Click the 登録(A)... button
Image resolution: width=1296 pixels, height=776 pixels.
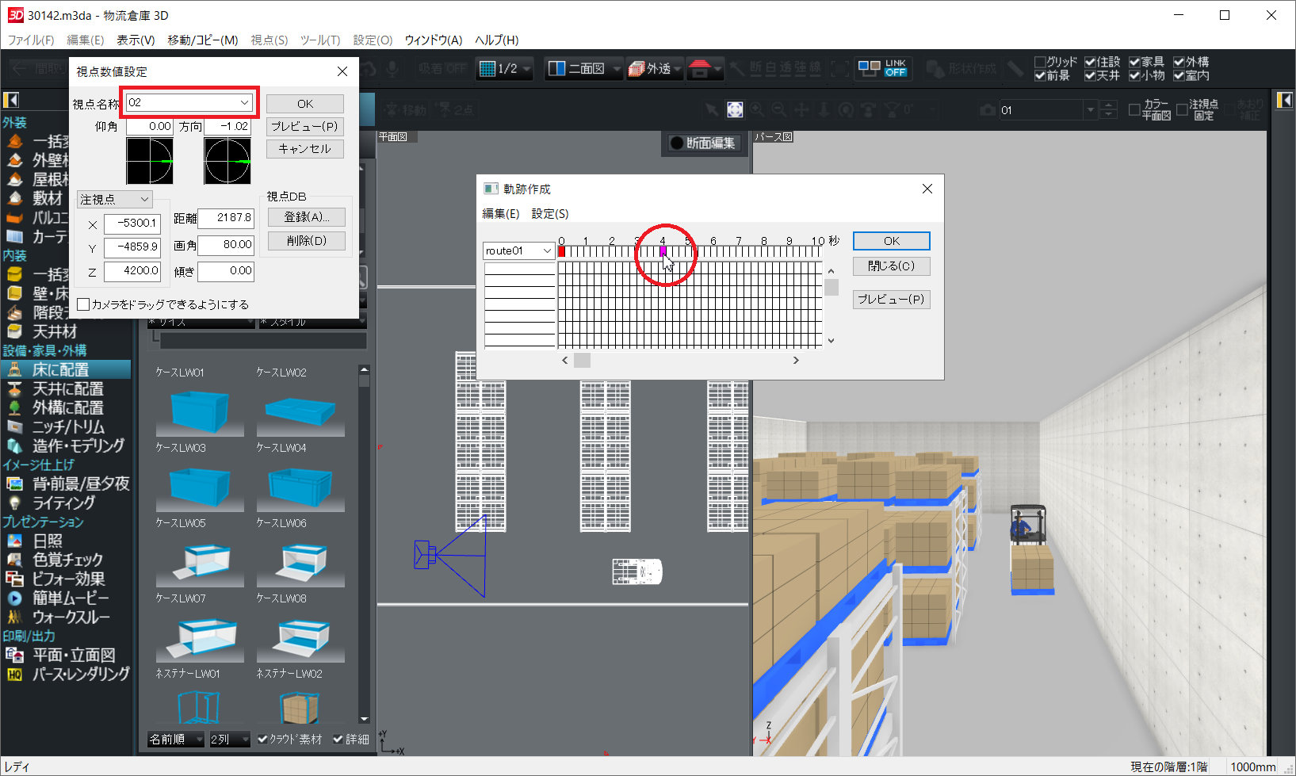306,216
